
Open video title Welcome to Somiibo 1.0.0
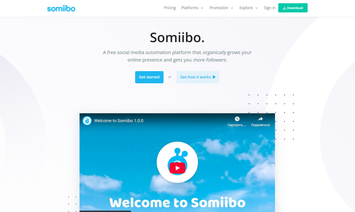(x=119, y=121)
